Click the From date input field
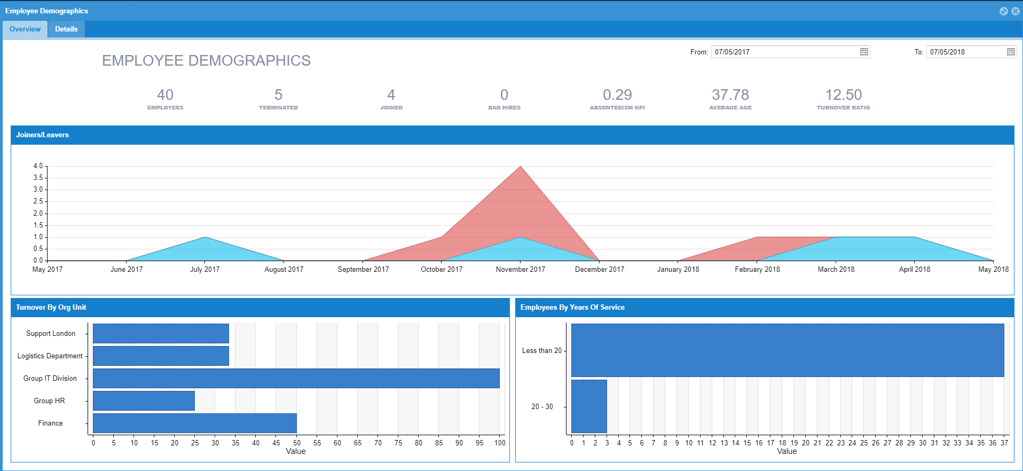This screenshot has width=1023, height=471. (785, 52)
